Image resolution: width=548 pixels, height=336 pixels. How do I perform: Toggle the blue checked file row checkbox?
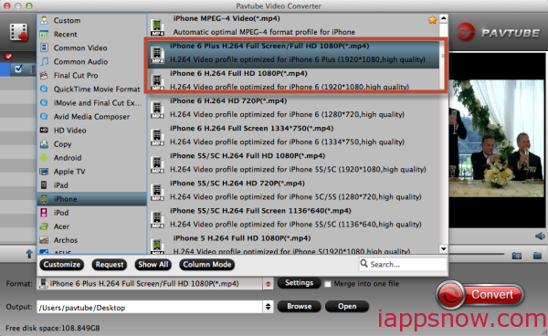18,68
